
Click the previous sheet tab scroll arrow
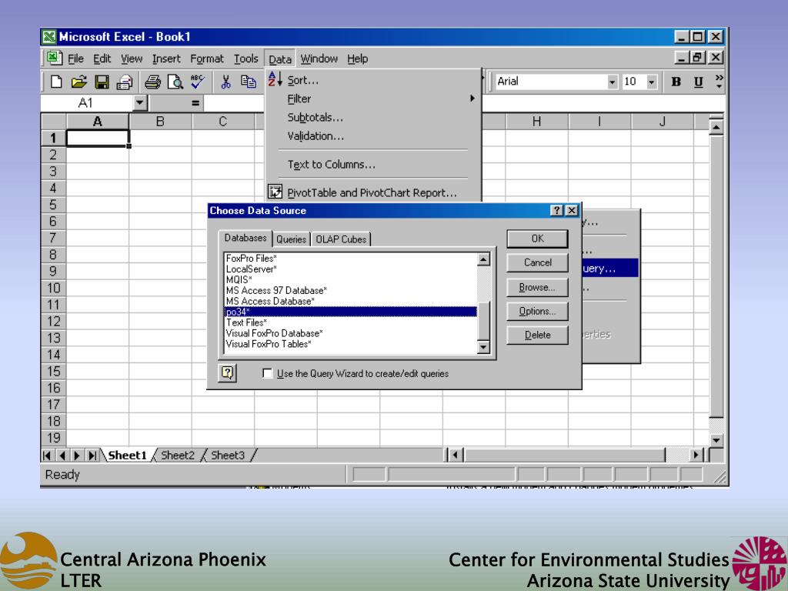click(x=62, y=456)
